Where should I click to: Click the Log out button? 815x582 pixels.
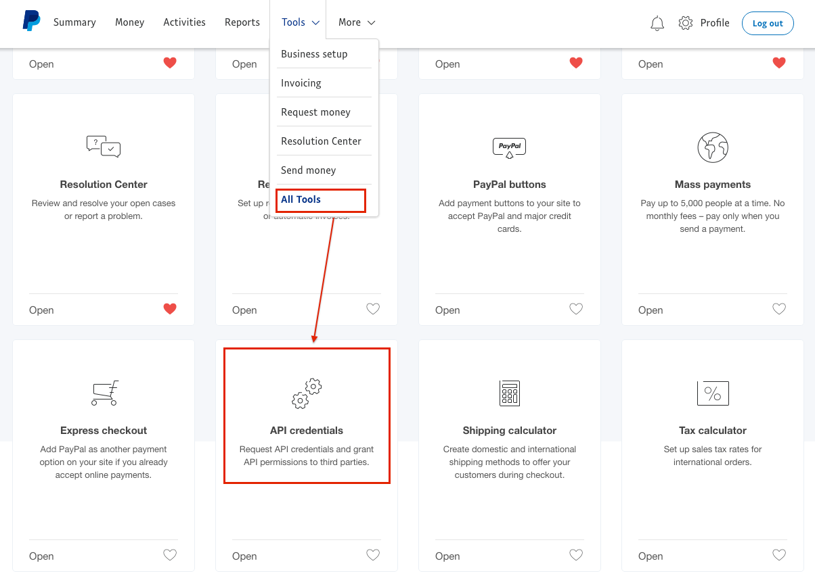[768, 23]
